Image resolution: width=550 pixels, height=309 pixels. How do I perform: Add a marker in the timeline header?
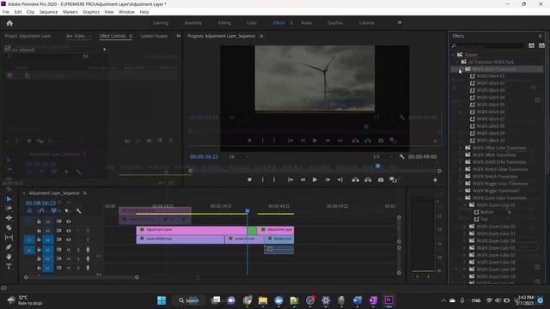[66, 211]
